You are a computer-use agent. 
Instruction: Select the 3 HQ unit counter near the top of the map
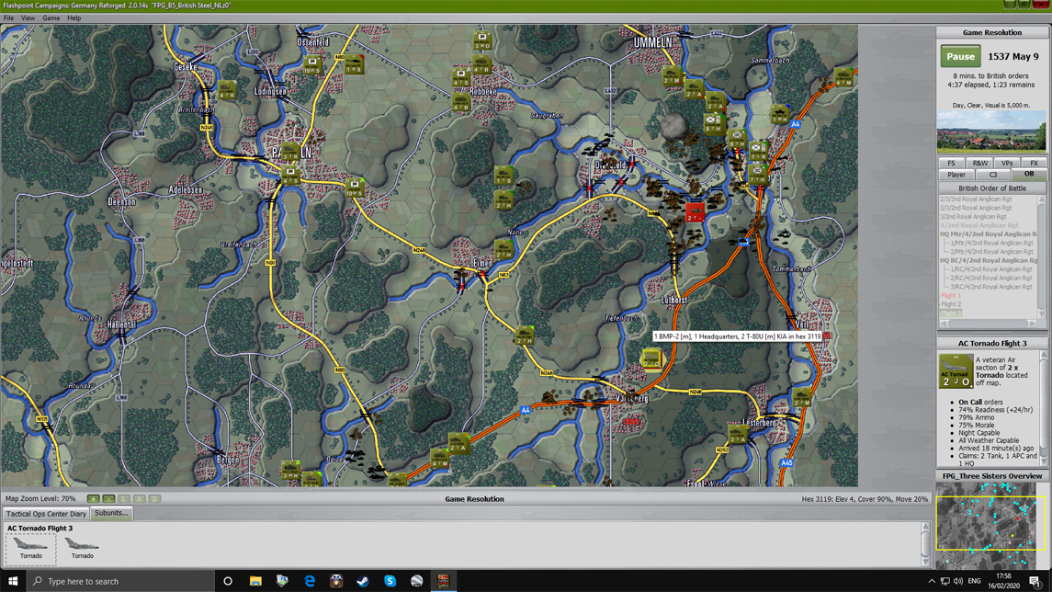(481, 41)
